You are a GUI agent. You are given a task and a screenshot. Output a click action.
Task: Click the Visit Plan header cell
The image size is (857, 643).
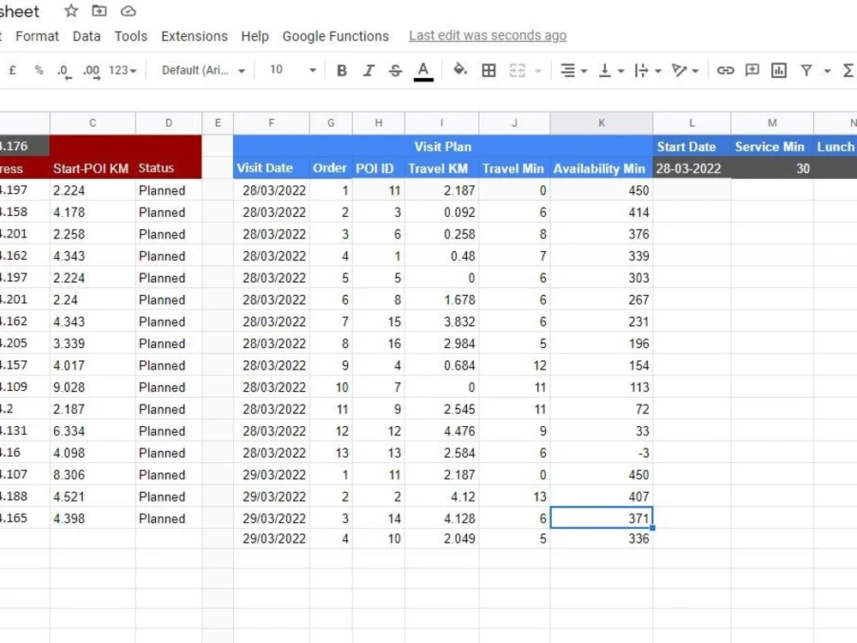tap(443, 146)
